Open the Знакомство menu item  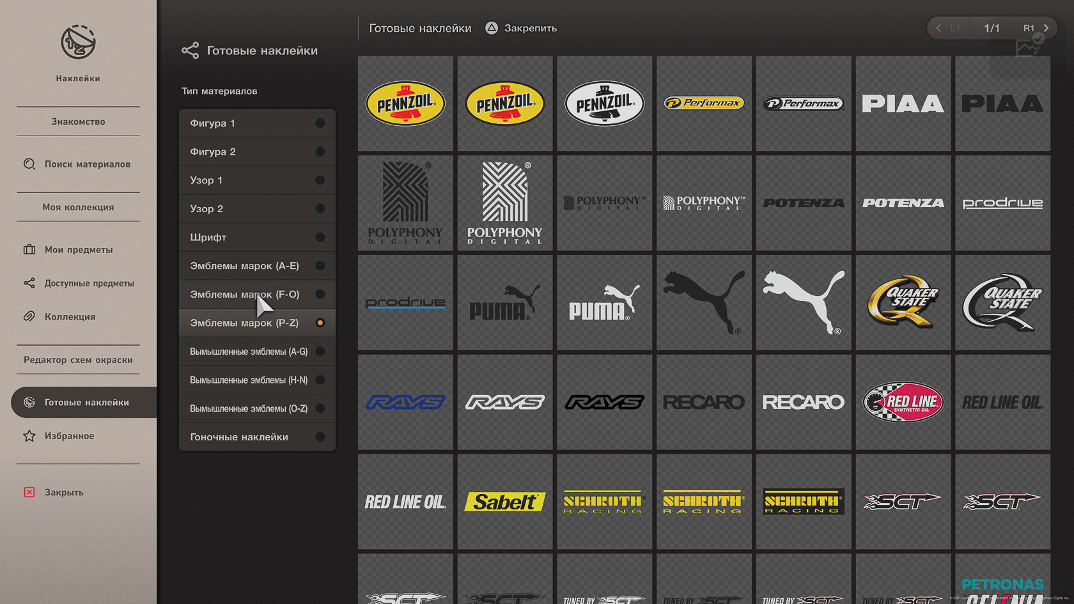(x=78, y=121)
